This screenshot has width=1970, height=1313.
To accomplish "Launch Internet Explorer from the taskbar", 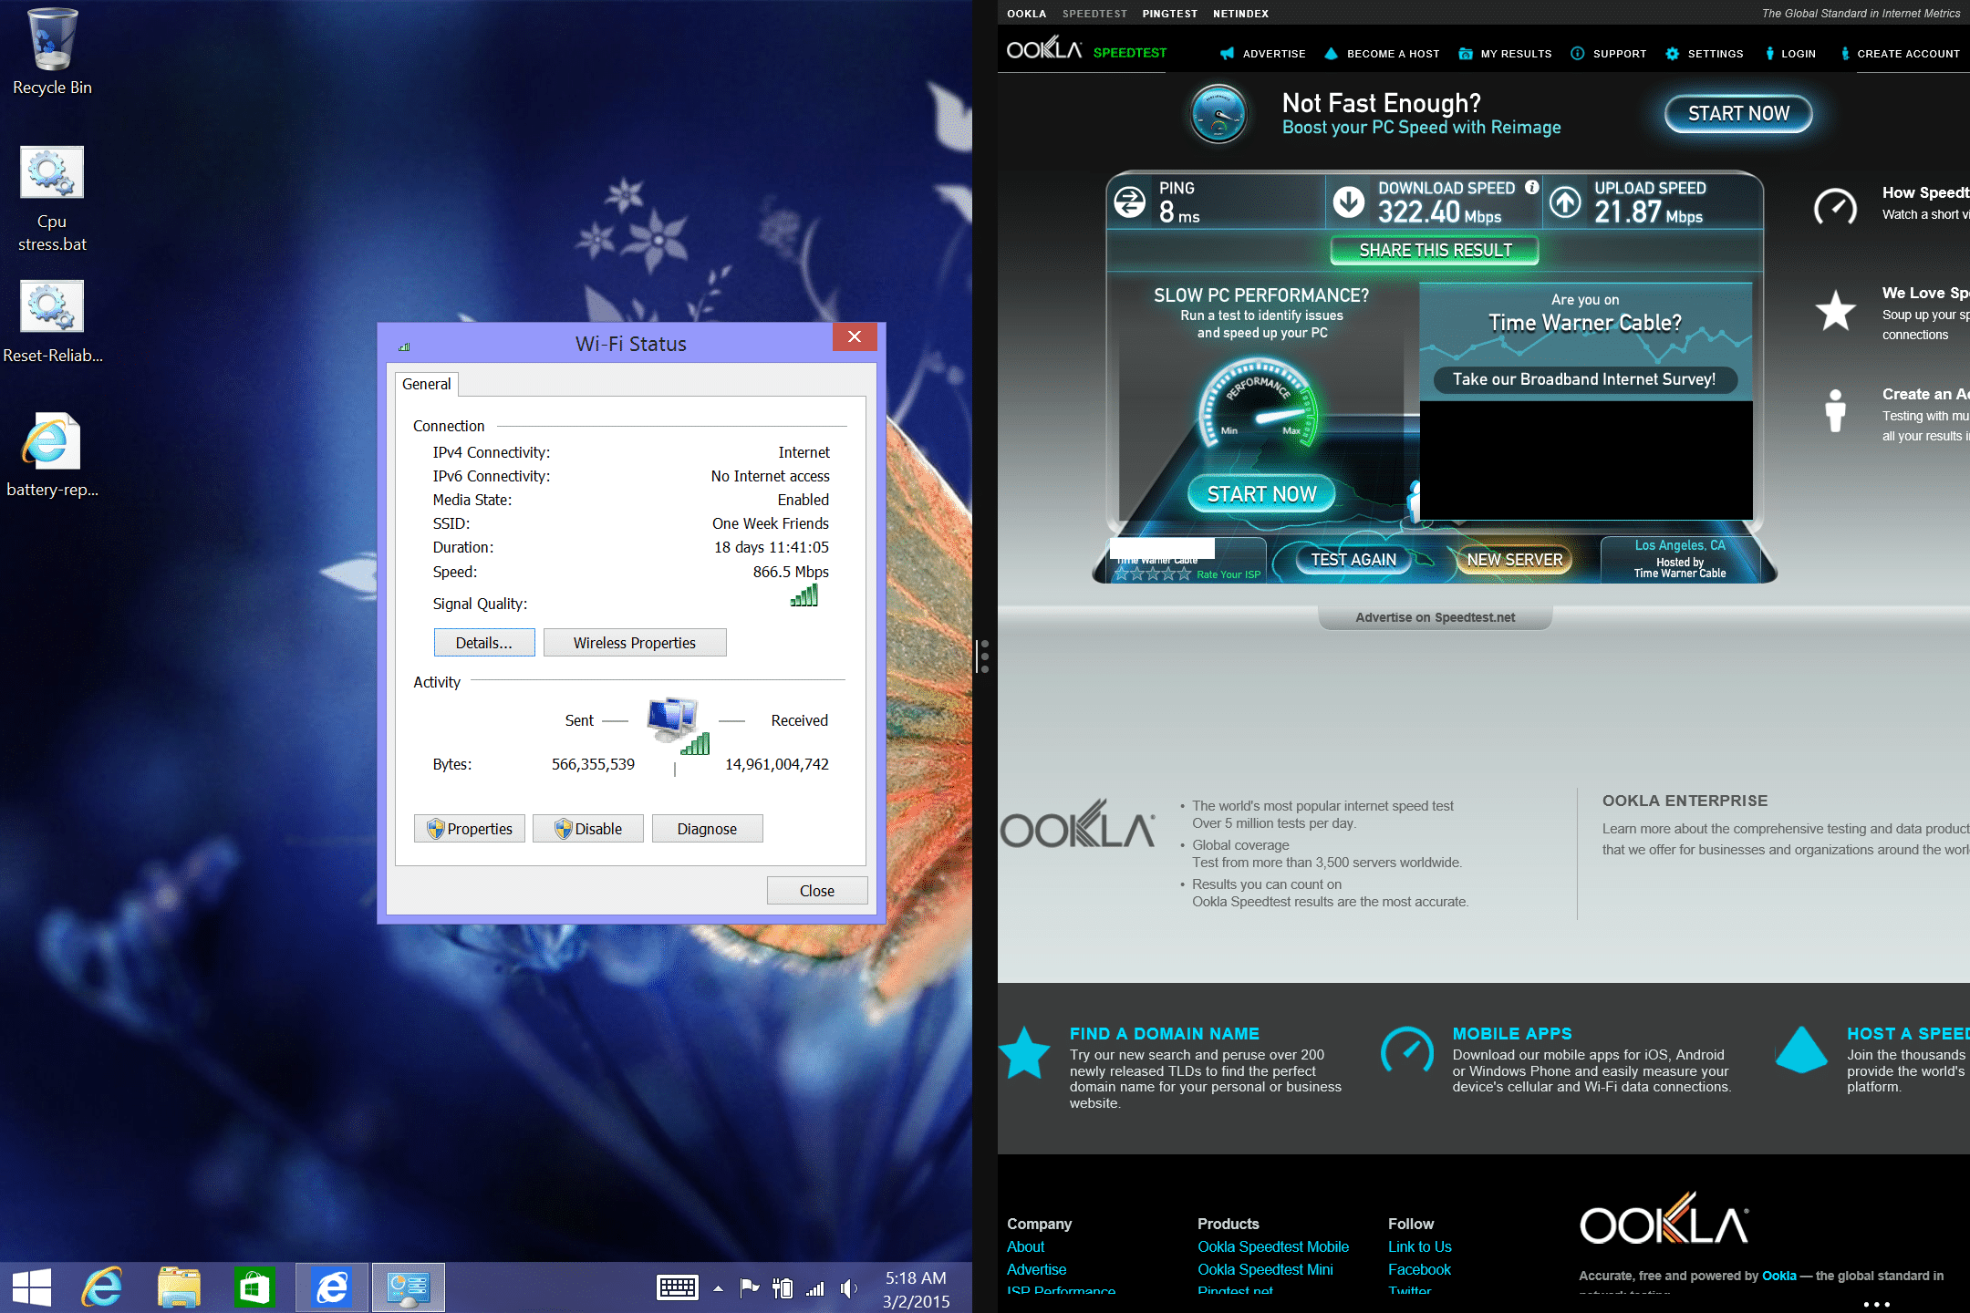I will coord(101,1287).
